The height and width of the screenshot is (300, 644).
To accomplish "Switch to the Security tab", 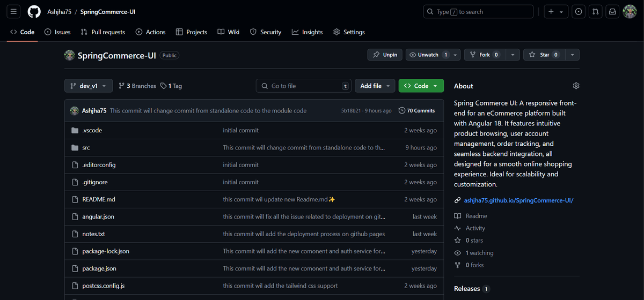I will coord(266,32).
